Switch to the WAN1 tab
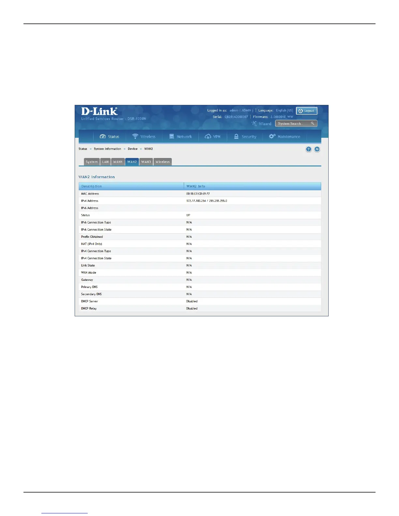Image resolution: width=399 pixels, height=516 pixels. [118, 162]
